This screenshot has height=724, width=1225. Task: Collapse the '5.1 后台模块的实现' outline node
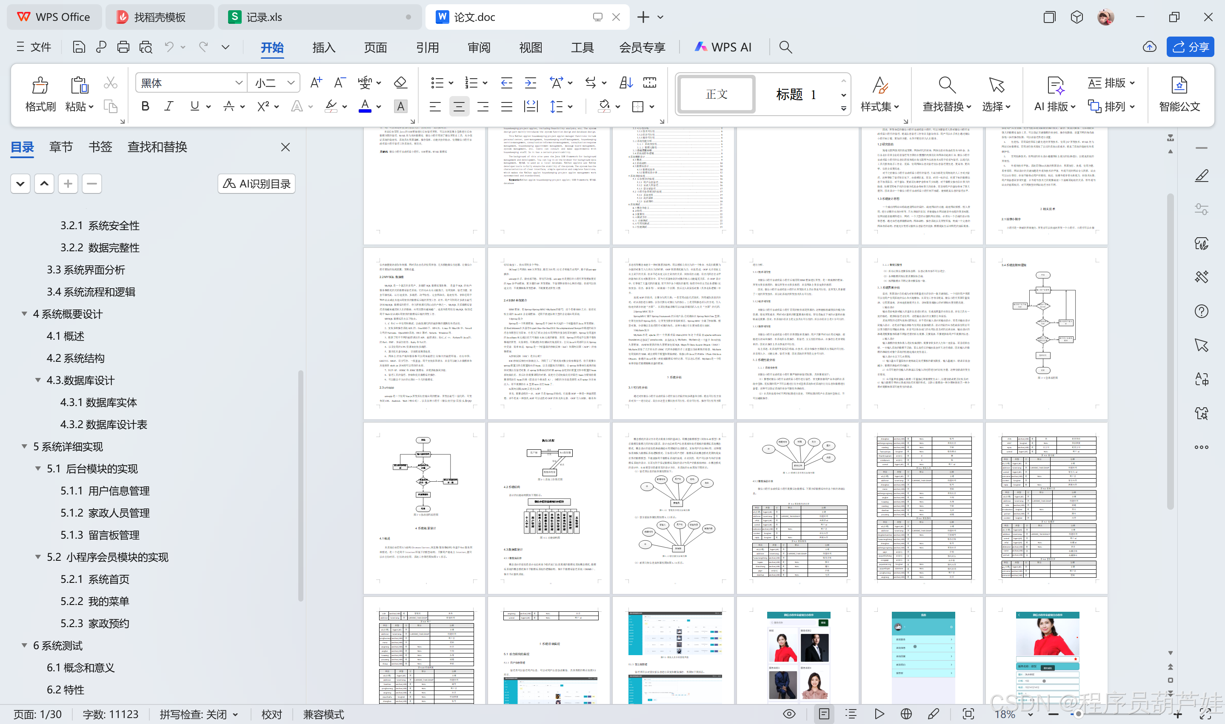point(37,468)
